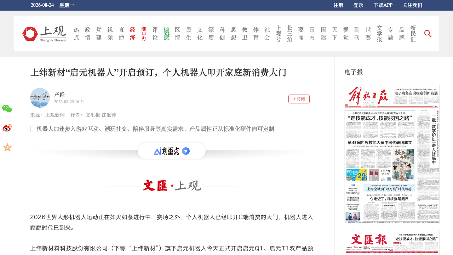Open the 直播 navigation item
The width and height of the screenshot is (453, 255).
121,34
